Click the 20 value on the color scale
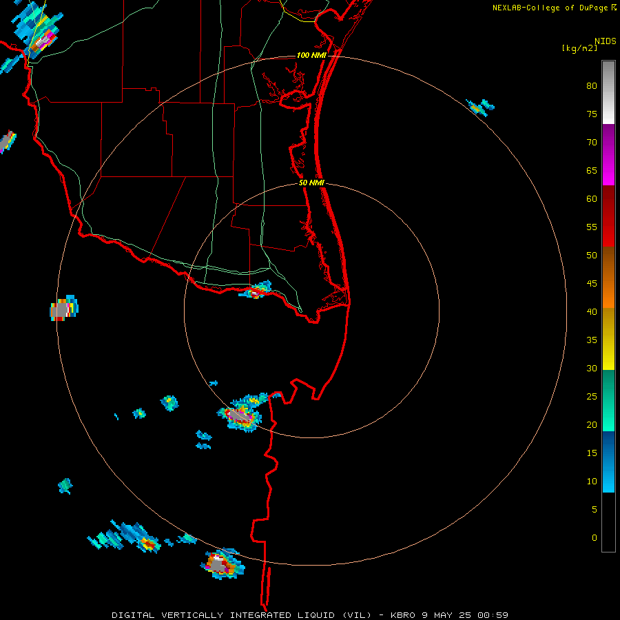Viewport: 620px width, 620px height. click(592, 424)
